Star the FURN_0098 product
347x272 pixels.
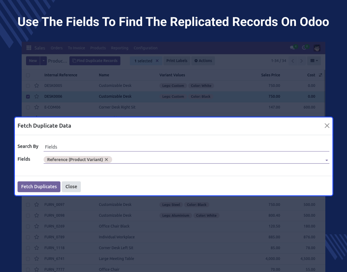coord(37,215)
